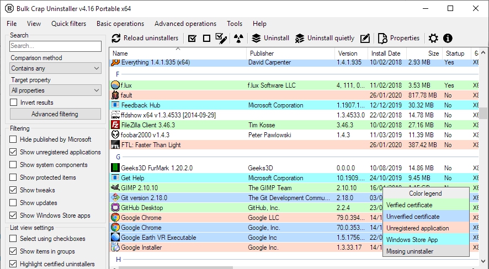Enable Show system components checkbox
Screen dimensions: 489x269
(13, 165)
